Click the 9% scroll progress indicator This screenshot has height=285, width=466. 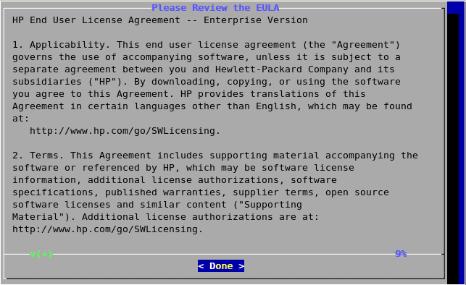[x=401, y=254]
